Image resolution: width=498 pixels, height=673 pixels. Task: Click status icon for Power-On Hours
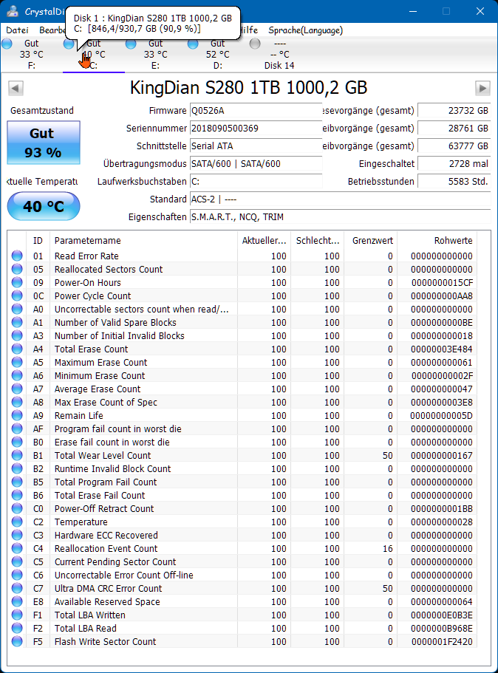17,283
